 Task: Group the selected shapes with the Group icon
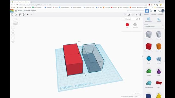129,14
